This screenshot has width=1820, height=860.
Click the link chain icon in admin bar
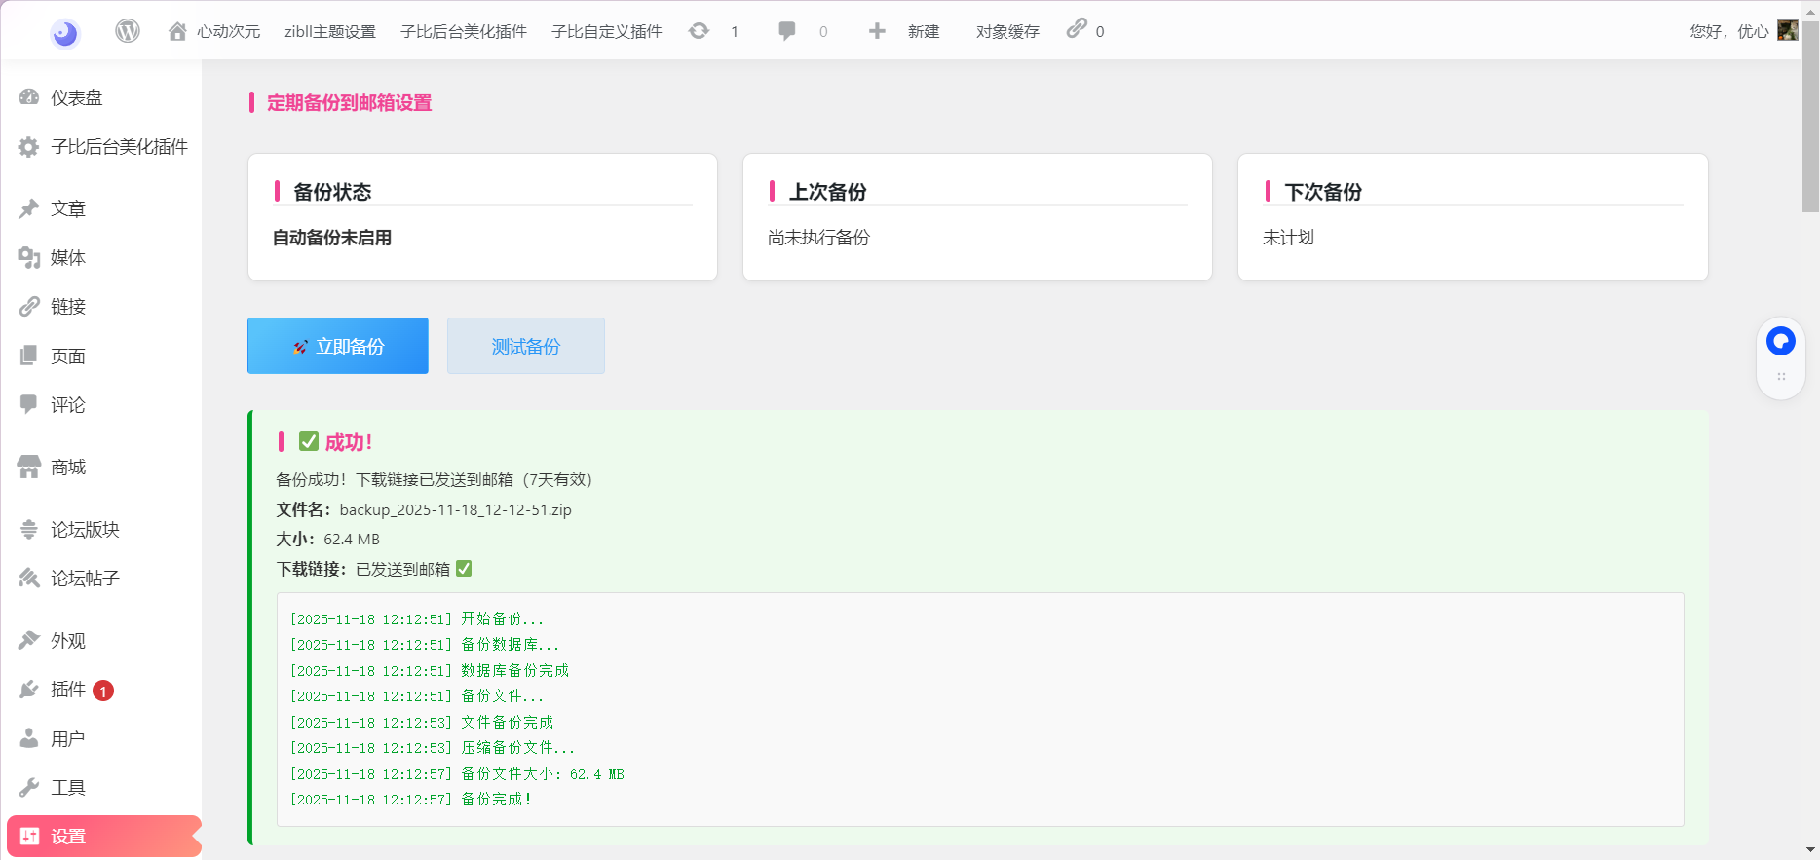coord(1076,28)
